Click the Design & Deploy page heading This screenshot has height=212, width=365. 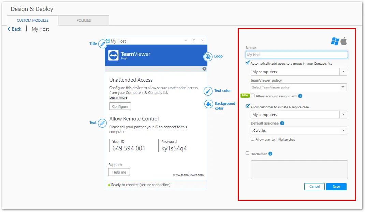(x=32, y=9)
